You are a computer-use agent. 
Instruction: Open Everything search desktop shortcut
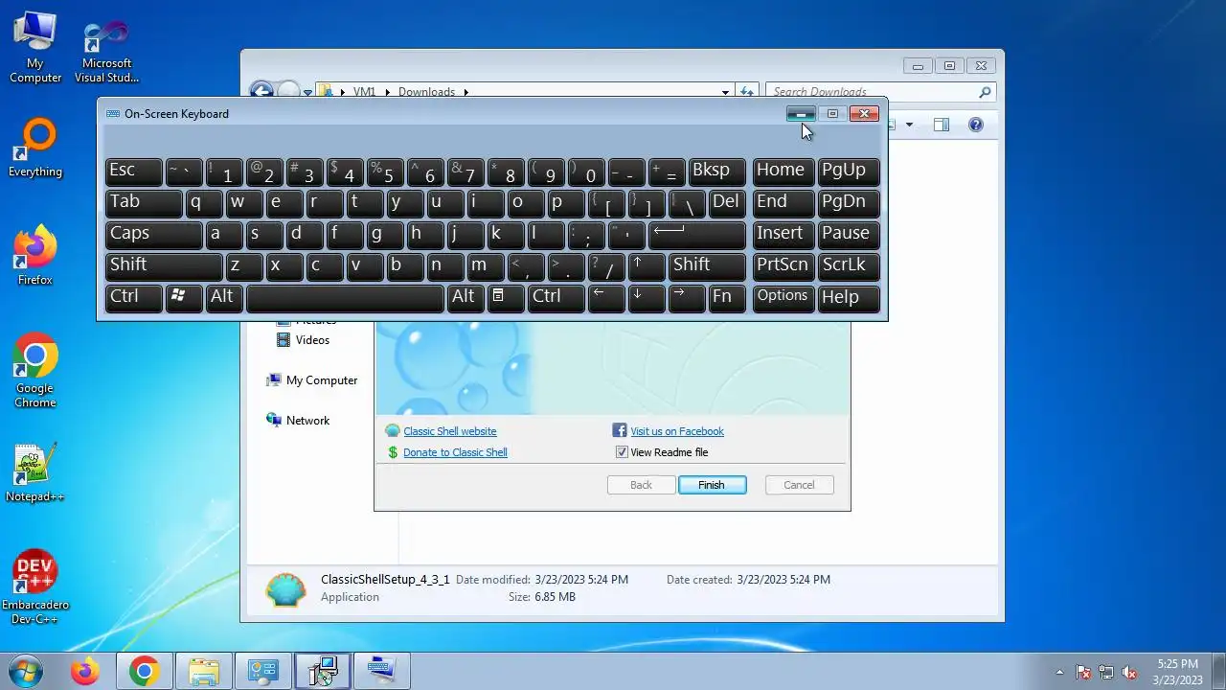tap(35, 148)
